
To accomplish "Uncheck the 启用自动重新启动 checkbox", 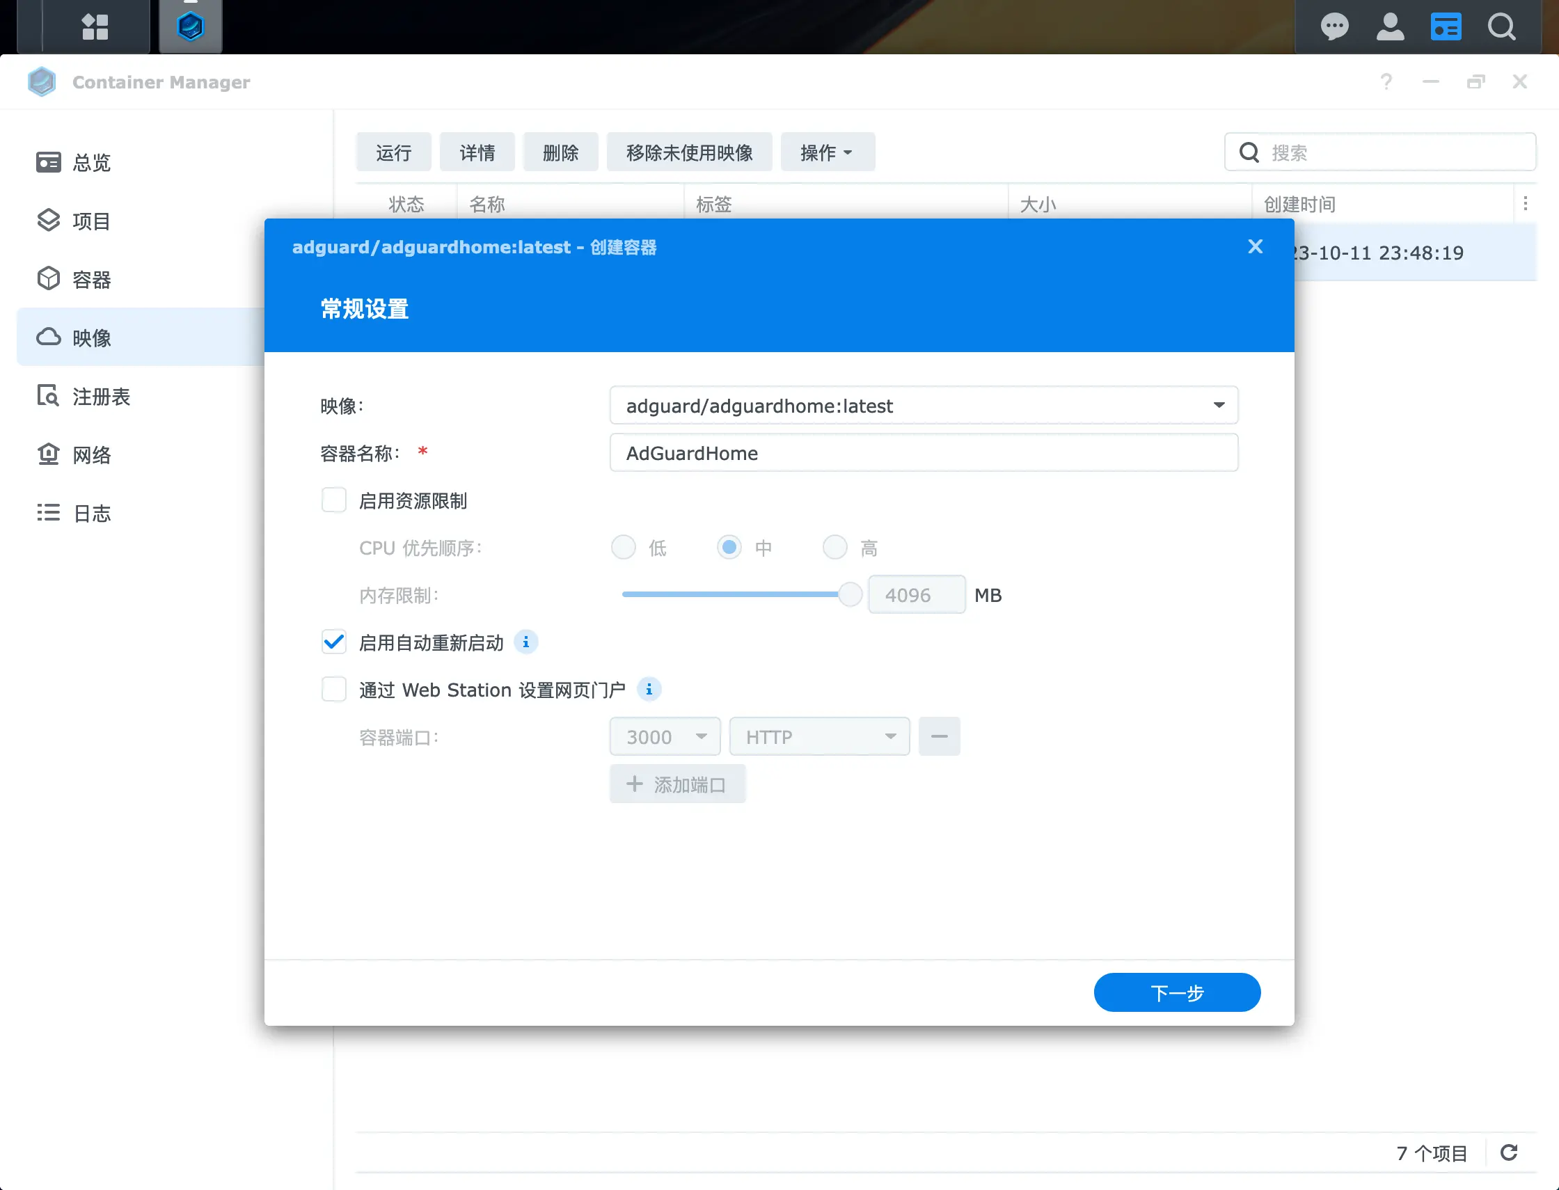I will point(333,642).
